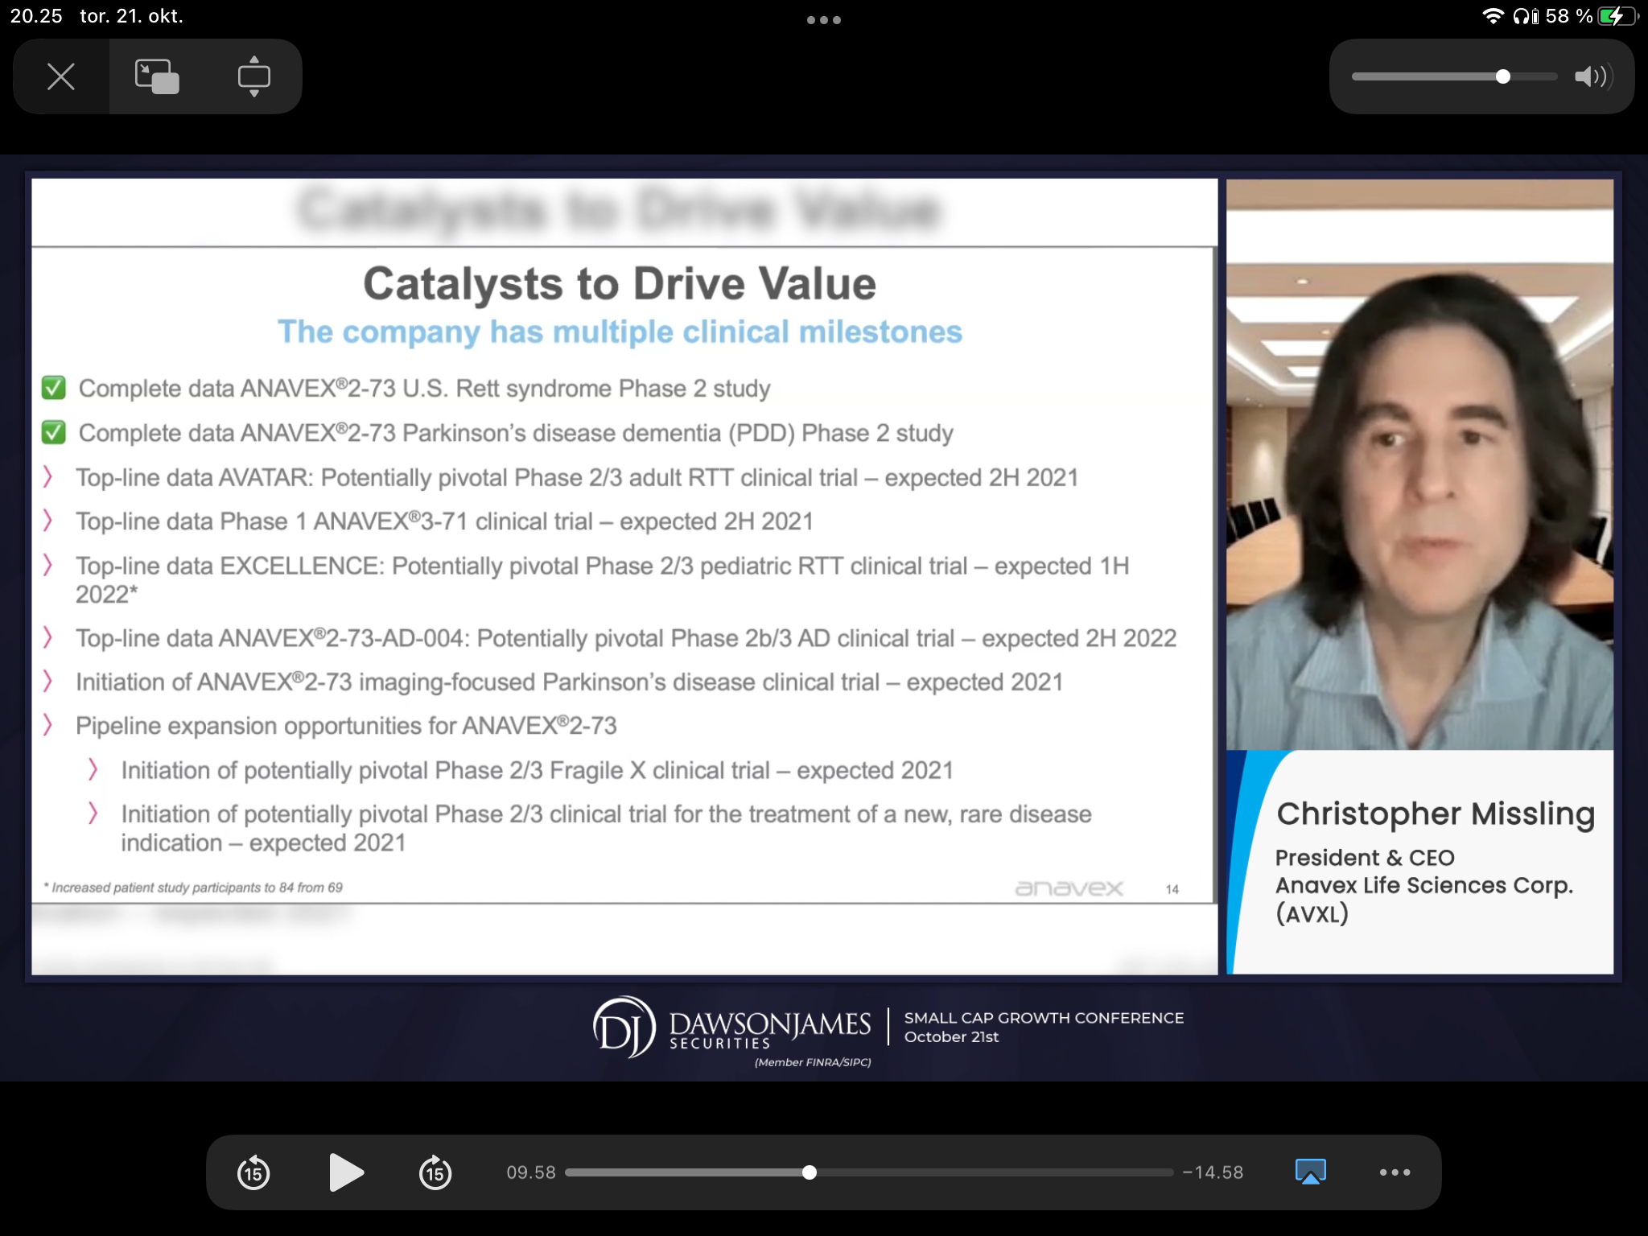This screenshot has width=1648, height=1236.
Task: Click the imaging-focused Parkinson's trial bullet
Action: pos(570,682)
